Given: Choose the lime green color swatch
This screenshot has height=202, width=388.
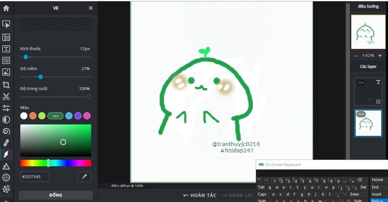Looking at the screenshot, I should [42, 116].
